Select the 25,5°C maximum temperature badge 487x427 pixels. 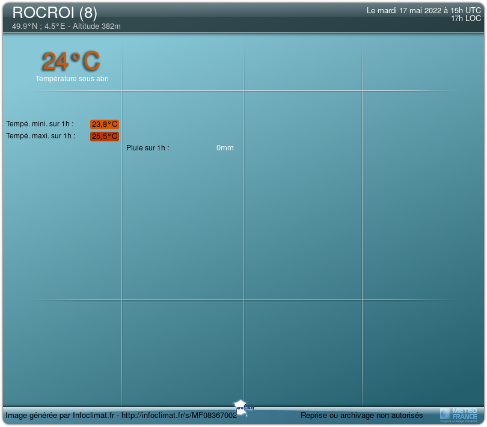pyautogui.click(x=105, y=137)
